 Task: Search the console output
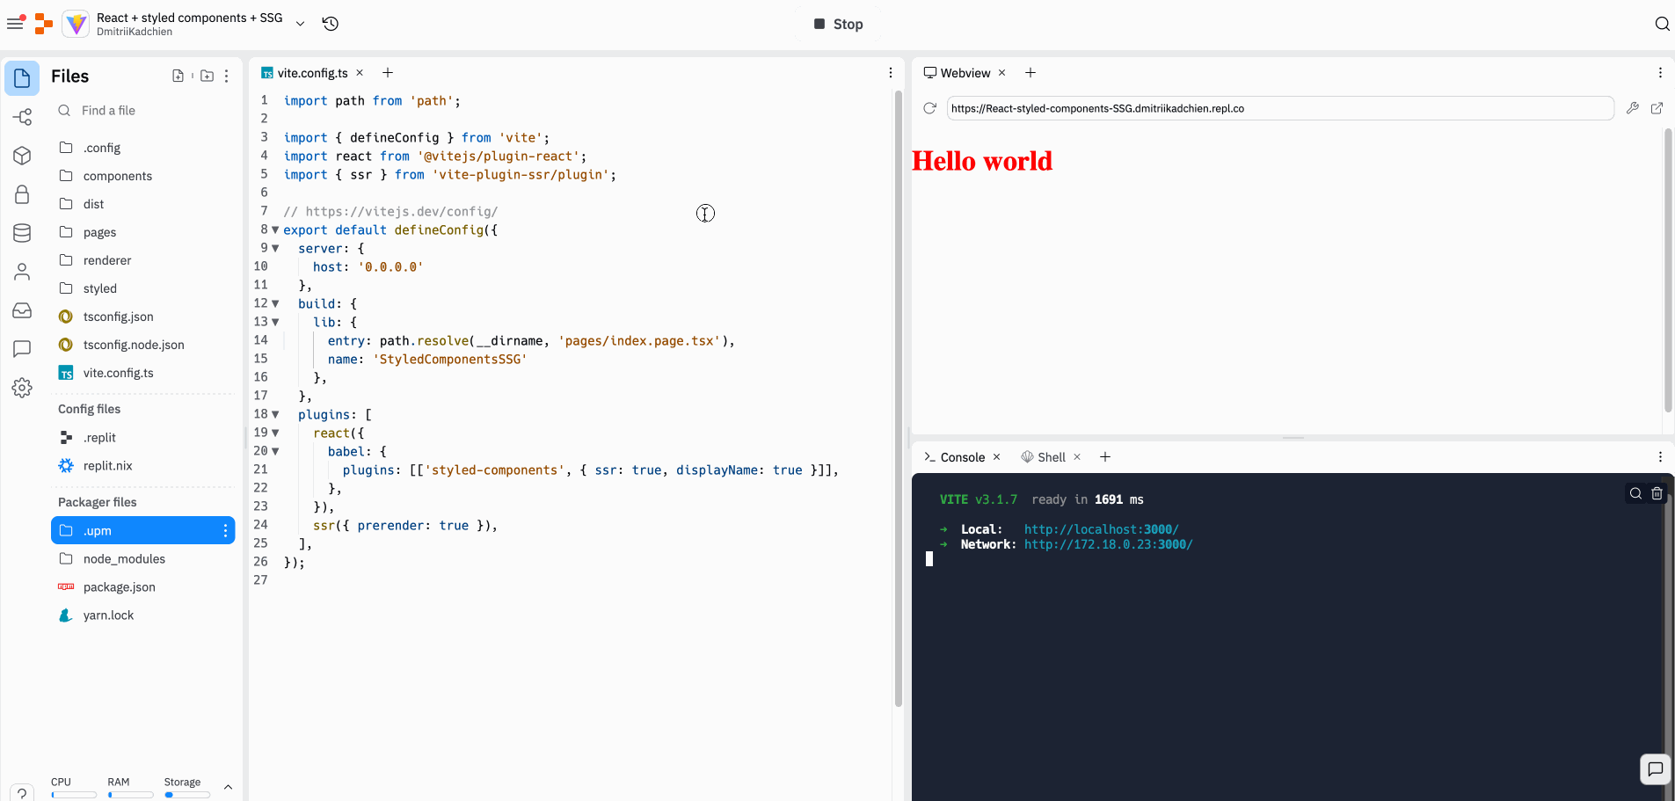tap(1635, 493)
